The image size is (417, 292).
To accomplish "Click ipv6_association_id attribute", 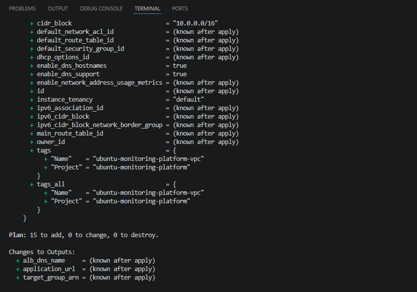I will [x=70, y=108].
